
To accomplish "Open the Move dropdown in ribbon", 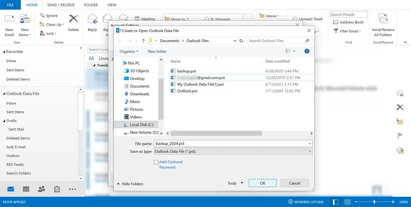I will [x=269, y=16].
